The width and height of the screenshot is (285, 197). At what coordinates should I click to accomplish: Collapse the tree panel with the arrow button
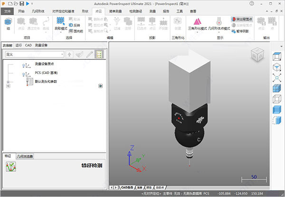click(101, 85)
